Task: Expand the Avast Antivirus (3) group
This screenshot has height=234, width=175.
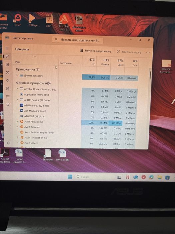Action: 17,121
